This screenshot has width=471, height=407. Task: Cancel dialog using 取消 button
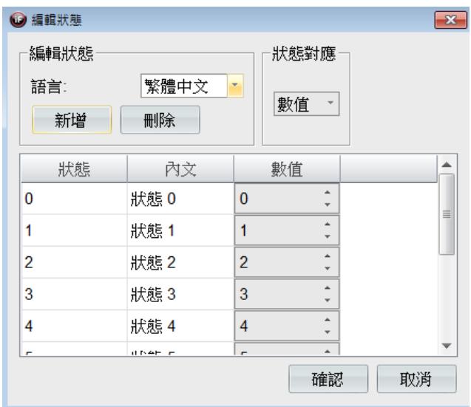coord(416,379)
